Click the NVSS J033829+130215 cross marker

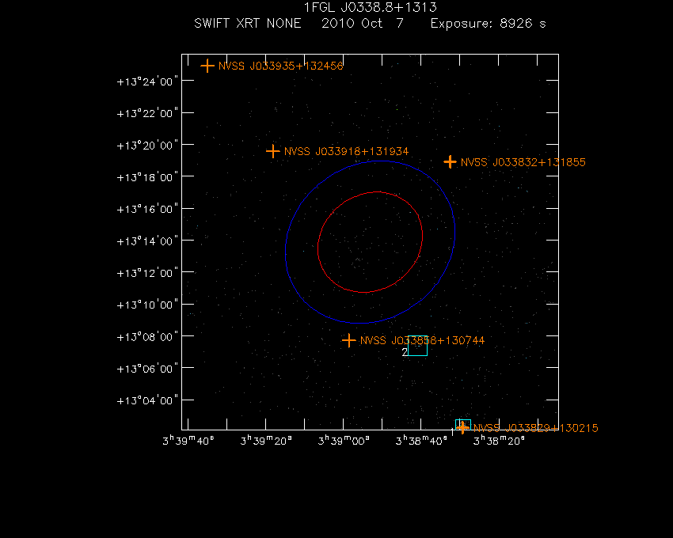coord(462,427)
